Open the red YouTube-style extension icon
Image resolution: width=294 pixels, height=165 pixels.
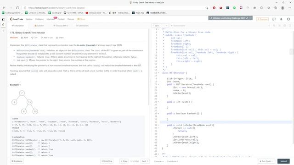point(221,8)
